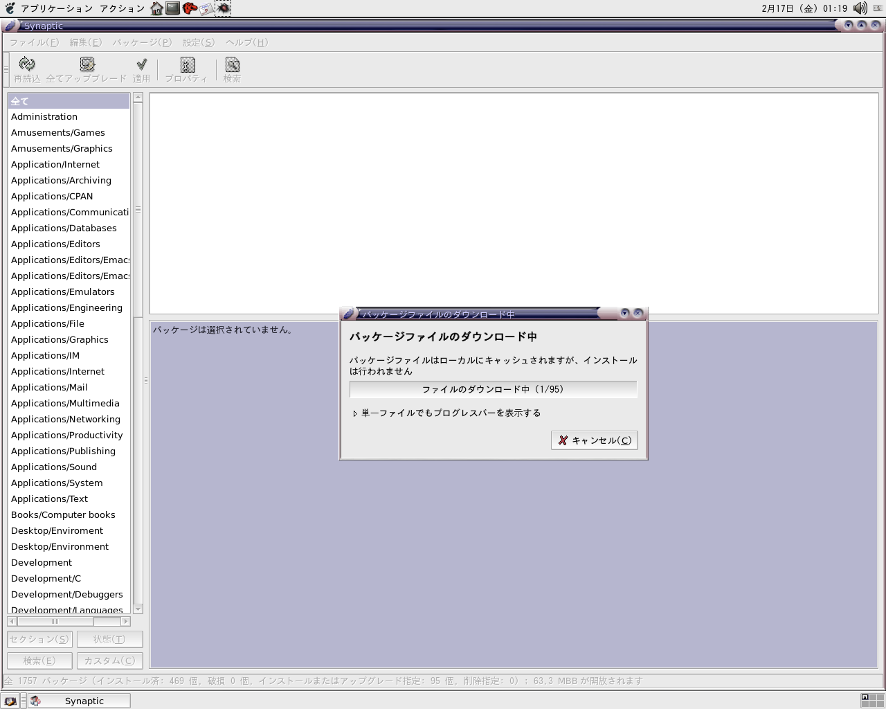Select Applications/Networking section
The image size is (886, 709).
(69, 420)
